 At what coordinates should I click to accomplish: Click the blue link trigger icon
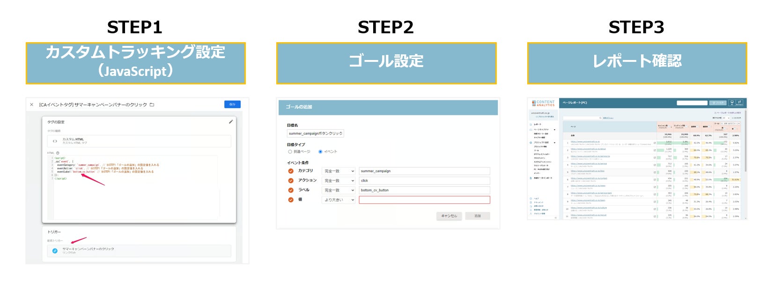(x=55, y=251)
